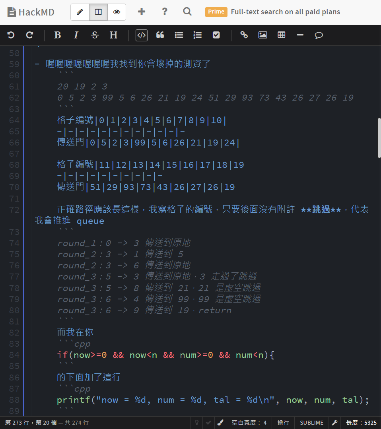Image resolution: width=381 pixels, height=429 pixels.
Task: Insert a blockquote
Action: pyautogui.click(x=160, y=35)
